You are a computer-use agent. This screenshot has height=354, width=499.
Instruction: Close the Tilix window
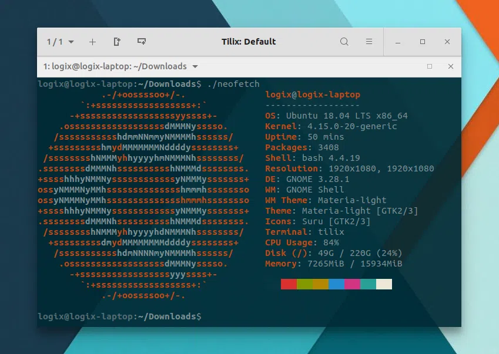pyautogui.click(x=447, y=42)
